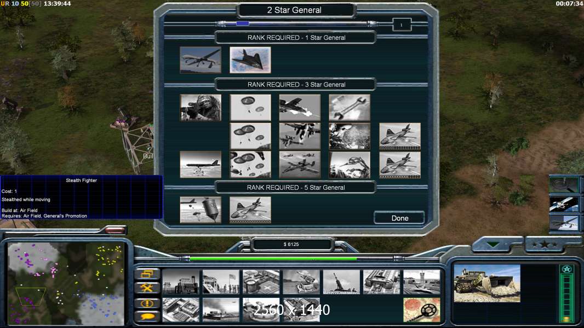Screen dimensions: 584x328
Task: Click the stacked-windows button on left panel
Action: [147, 274]
